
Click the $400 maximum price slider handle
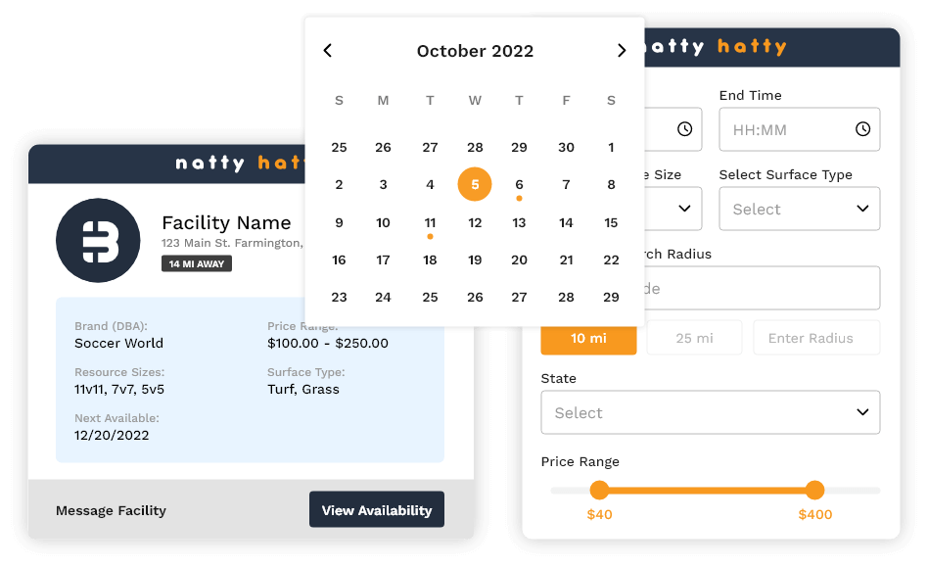[x=814, y=490]
